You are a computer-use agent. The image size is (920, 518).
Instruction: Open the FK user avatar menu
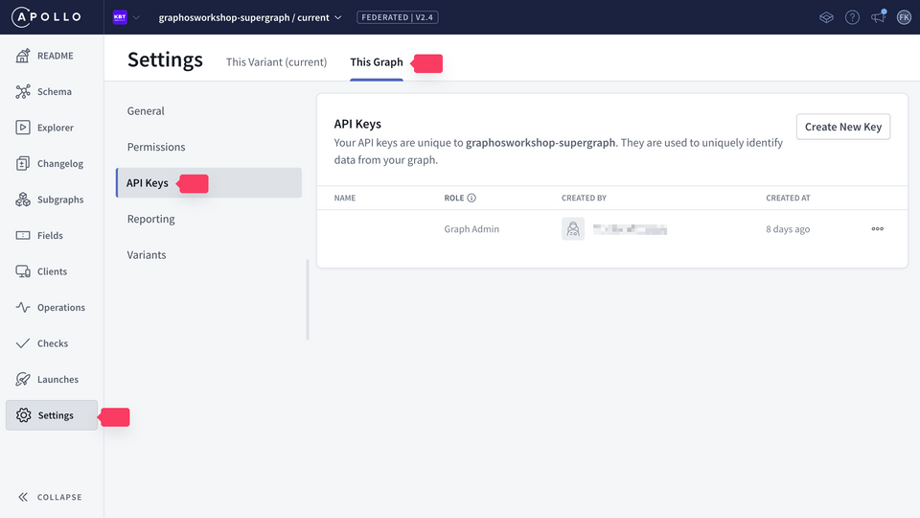click(904, 17)
